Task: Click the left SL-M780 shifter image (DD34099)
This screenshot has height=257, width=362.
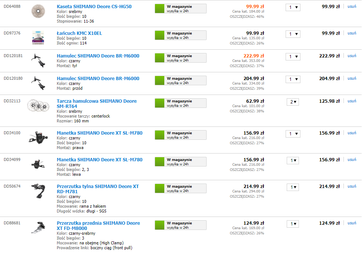Action: point(38,164)
